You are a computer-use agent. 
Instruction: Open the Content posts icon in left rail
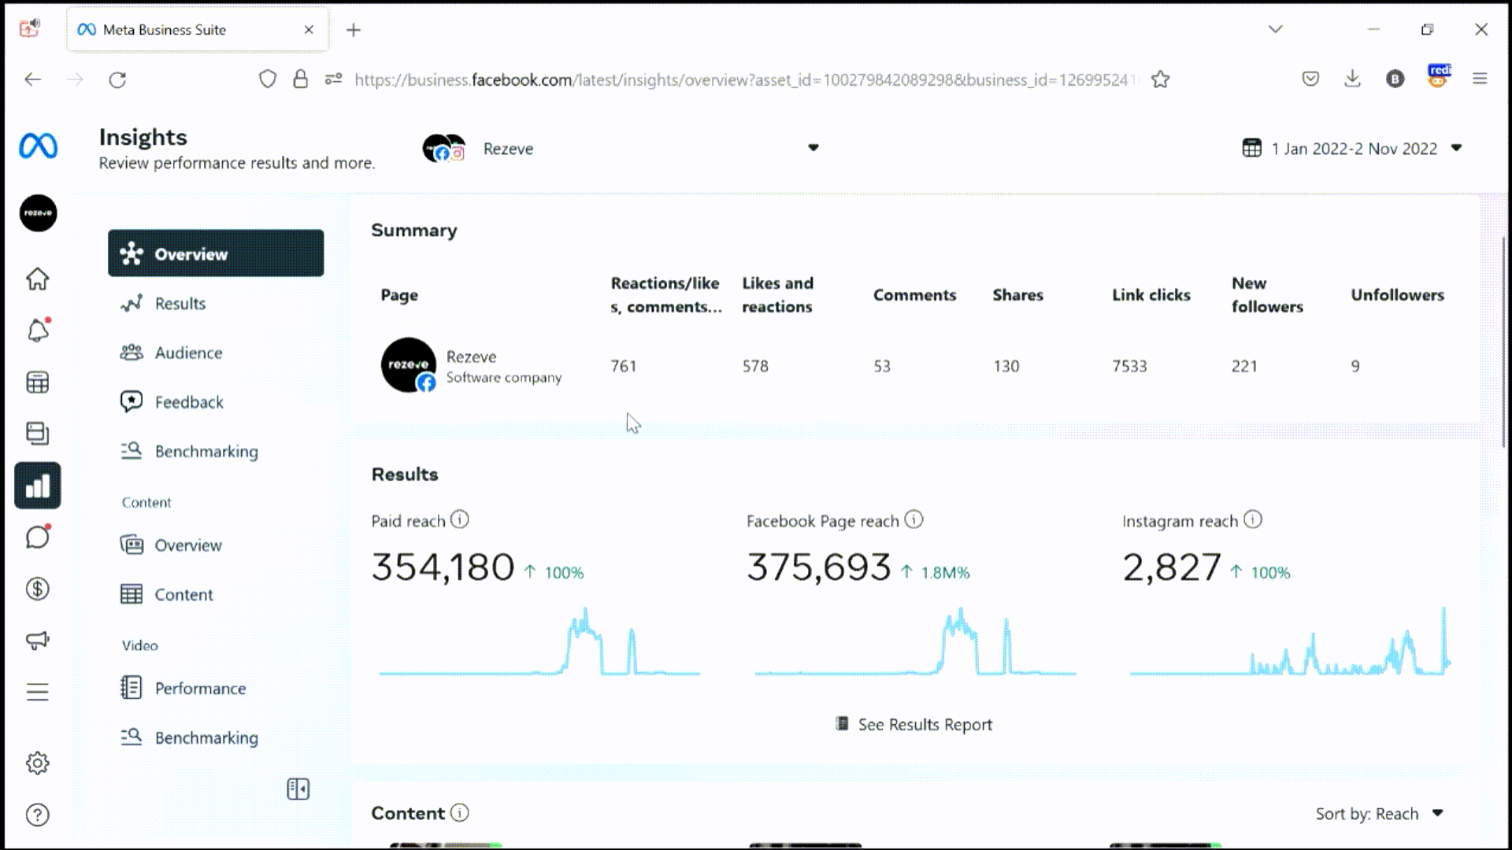click(x=38, y=434)
